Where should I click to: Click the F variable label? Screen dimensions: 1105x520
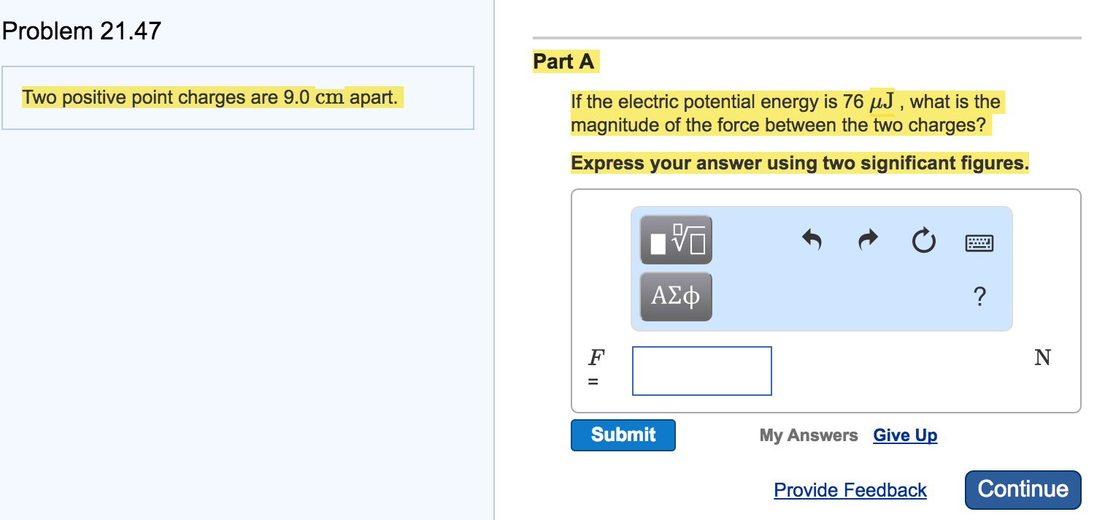coord(596,358)
